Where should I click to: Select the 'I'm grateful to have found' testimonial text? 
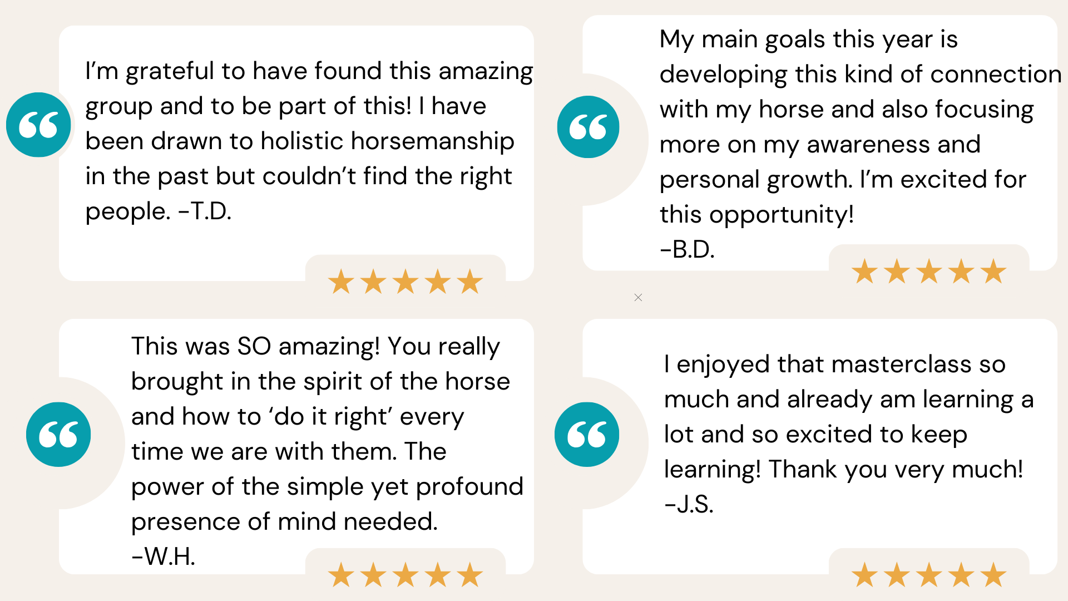(309, 141)
